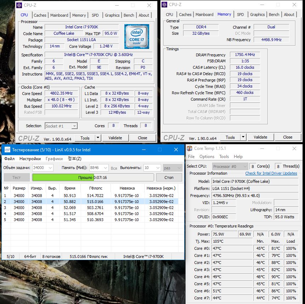Click the DRAM Frequency value 1750.4 MHz
Viewport: 305px width, 304px height.
(x=245, y=55)
